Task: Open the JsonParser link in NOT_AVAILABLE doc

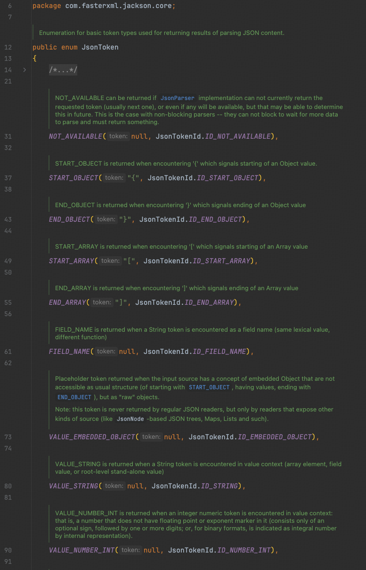Action: tap(177, 98)
